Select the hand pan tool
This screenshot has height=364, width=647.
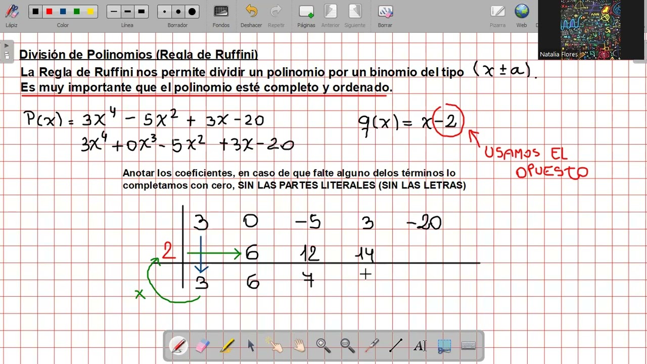click(299, 346)
